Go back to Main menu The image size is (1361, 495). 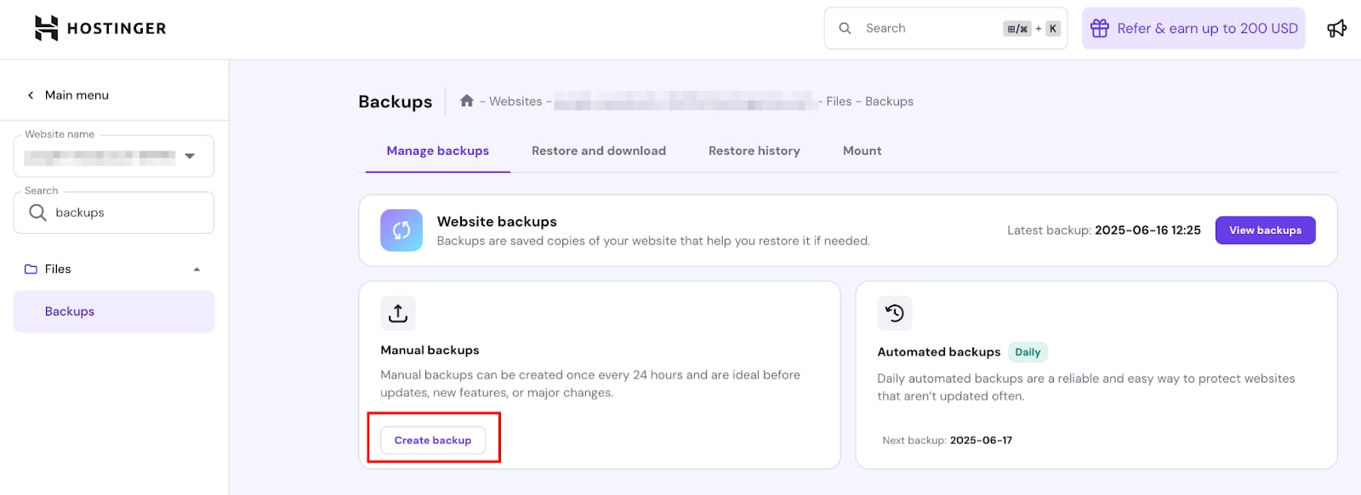click(x=68, y=95)
